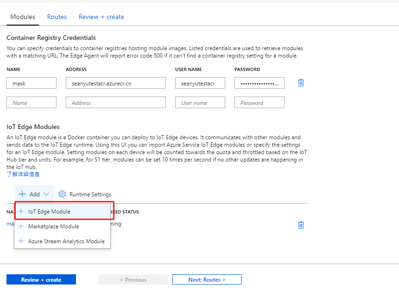This screenshot has width=399, height=291.
Task: Delete the mask registry credential row
Action: pos(301,83)
